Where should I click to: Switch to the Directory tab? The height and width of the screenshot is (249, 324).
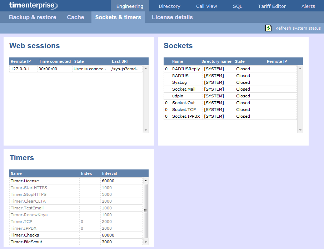(169, 6)
